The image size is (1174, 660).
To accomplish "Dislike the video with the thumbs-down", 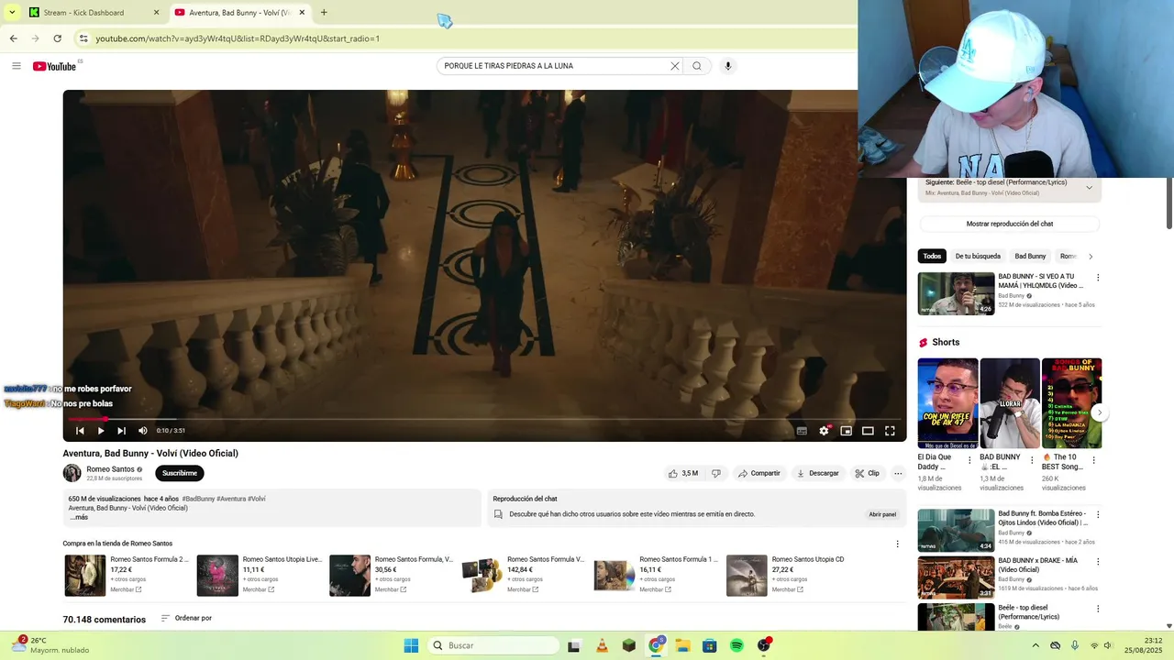I will tap(716, 473).
